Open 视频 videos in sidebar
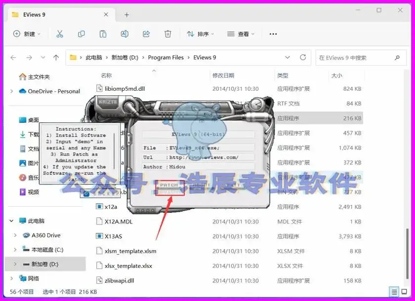Screen dimensions: 415x301 29,192
